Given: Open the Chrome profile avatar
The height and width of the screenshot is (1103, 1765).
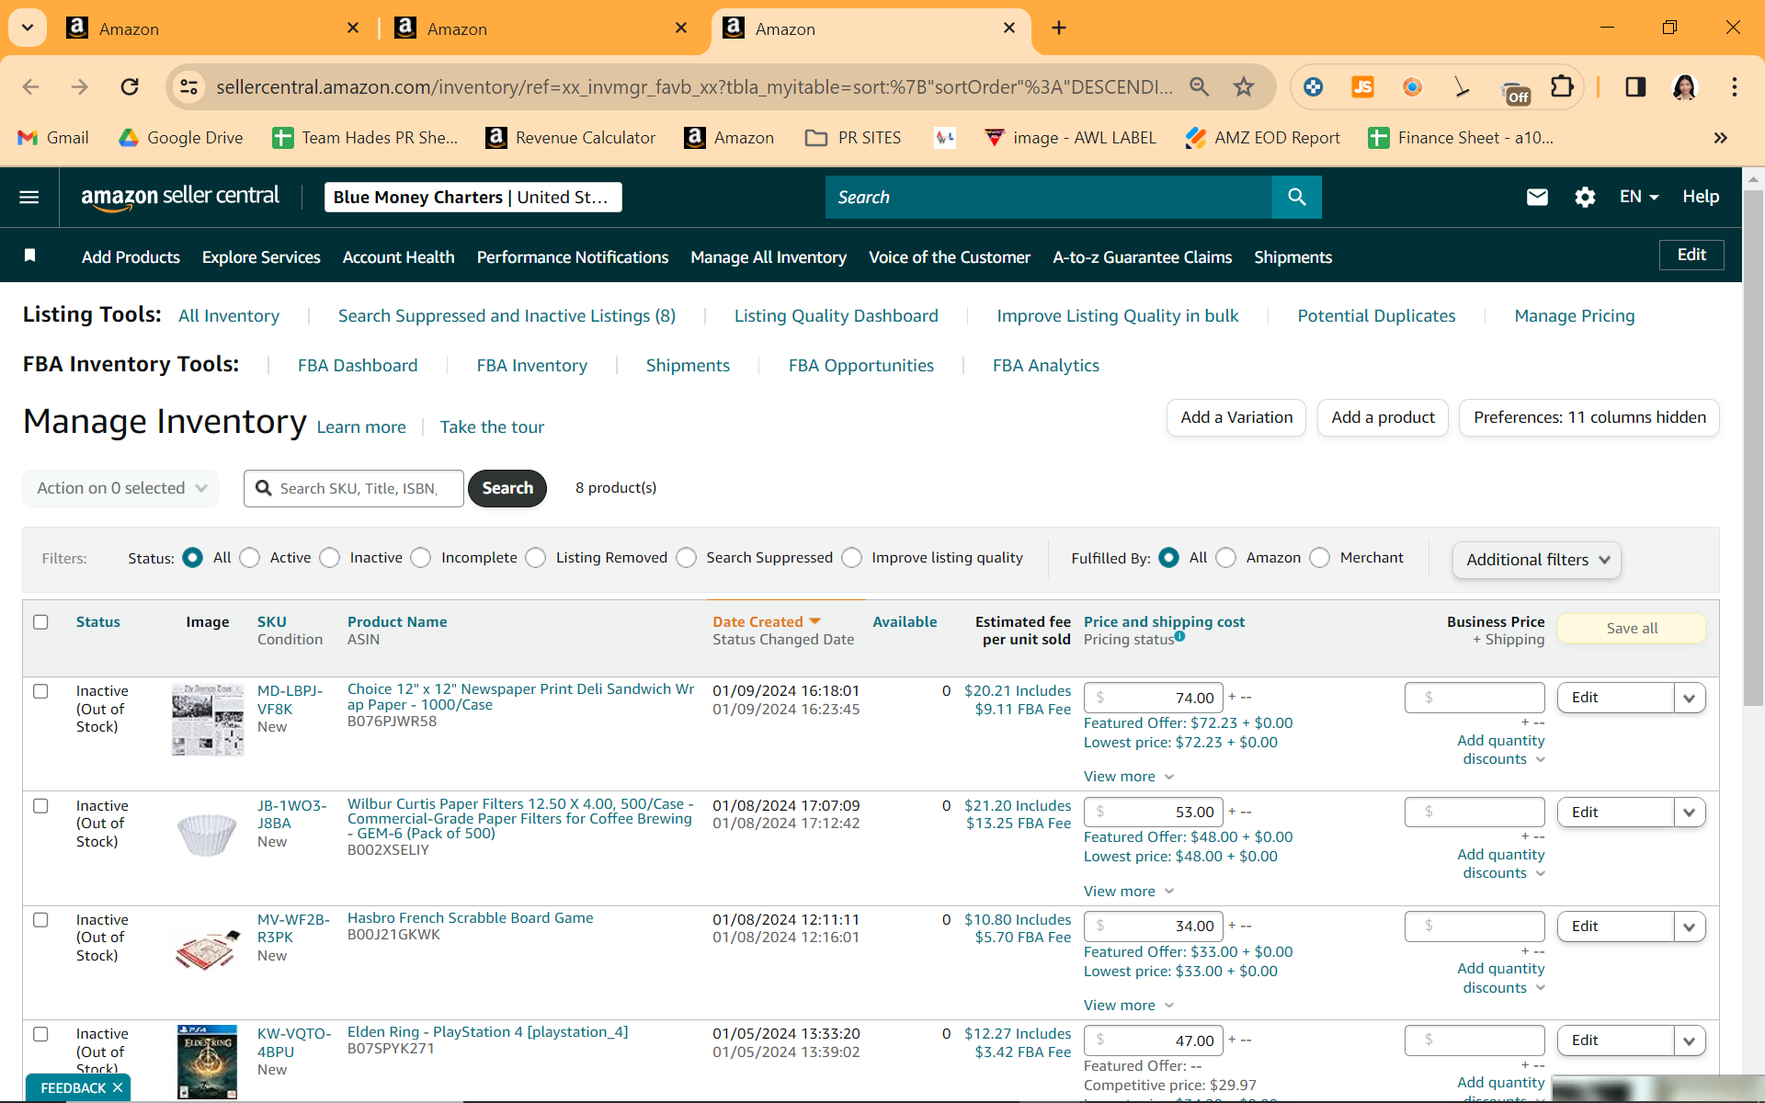Looking at the screenshot, I should (1684, 86).
